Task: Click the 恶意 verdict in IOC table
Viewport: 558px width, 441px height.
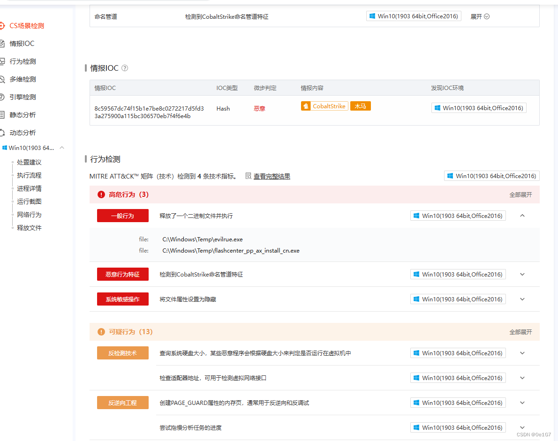Action: pos(259,108)
